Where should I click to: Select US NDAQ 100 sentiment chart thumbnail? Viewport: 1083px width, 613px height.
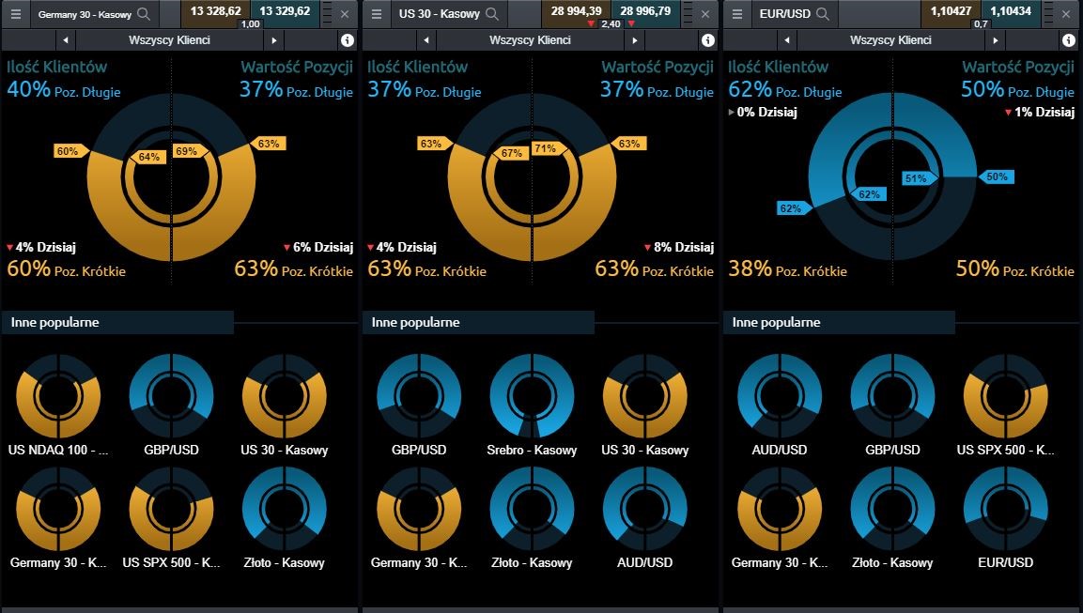[x=57, y=396]
